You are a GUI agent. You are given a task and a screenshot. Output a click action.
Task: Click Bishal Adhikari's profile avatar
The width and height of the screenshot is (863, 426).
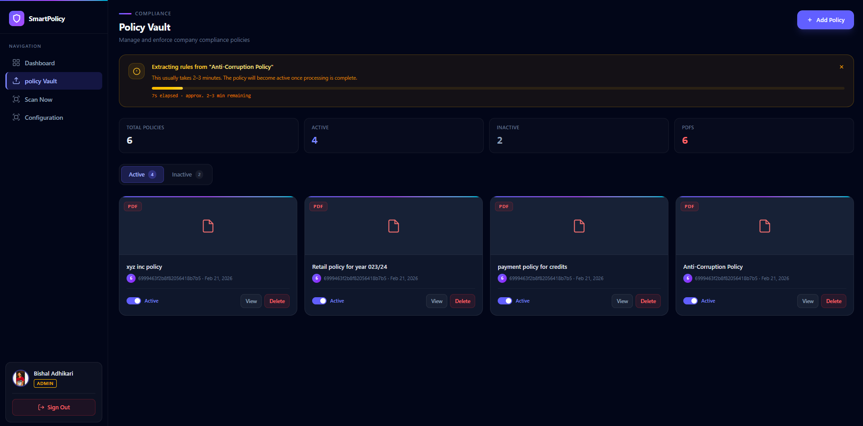point(21,378)
